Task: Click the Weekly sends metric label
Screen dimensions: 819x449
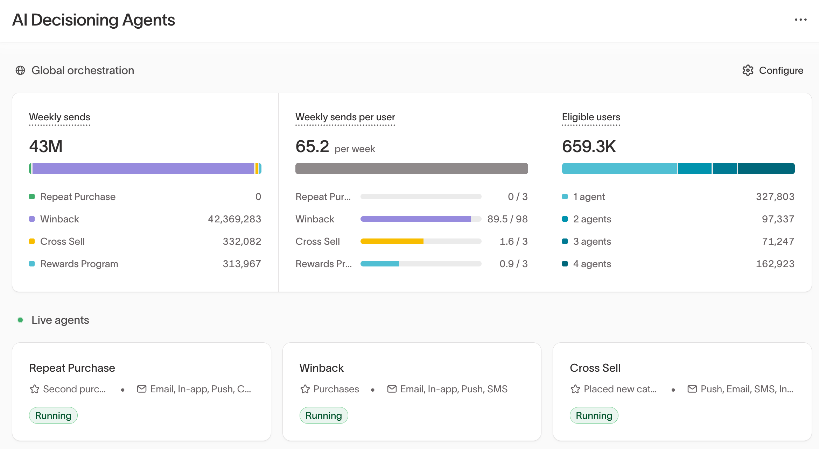Action: [x=59, y=117]
